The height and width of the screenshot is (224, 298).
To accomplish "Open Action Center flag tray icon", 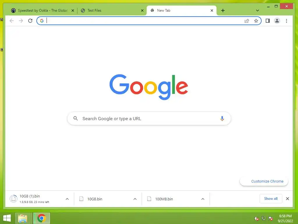I will click(271, 218).
